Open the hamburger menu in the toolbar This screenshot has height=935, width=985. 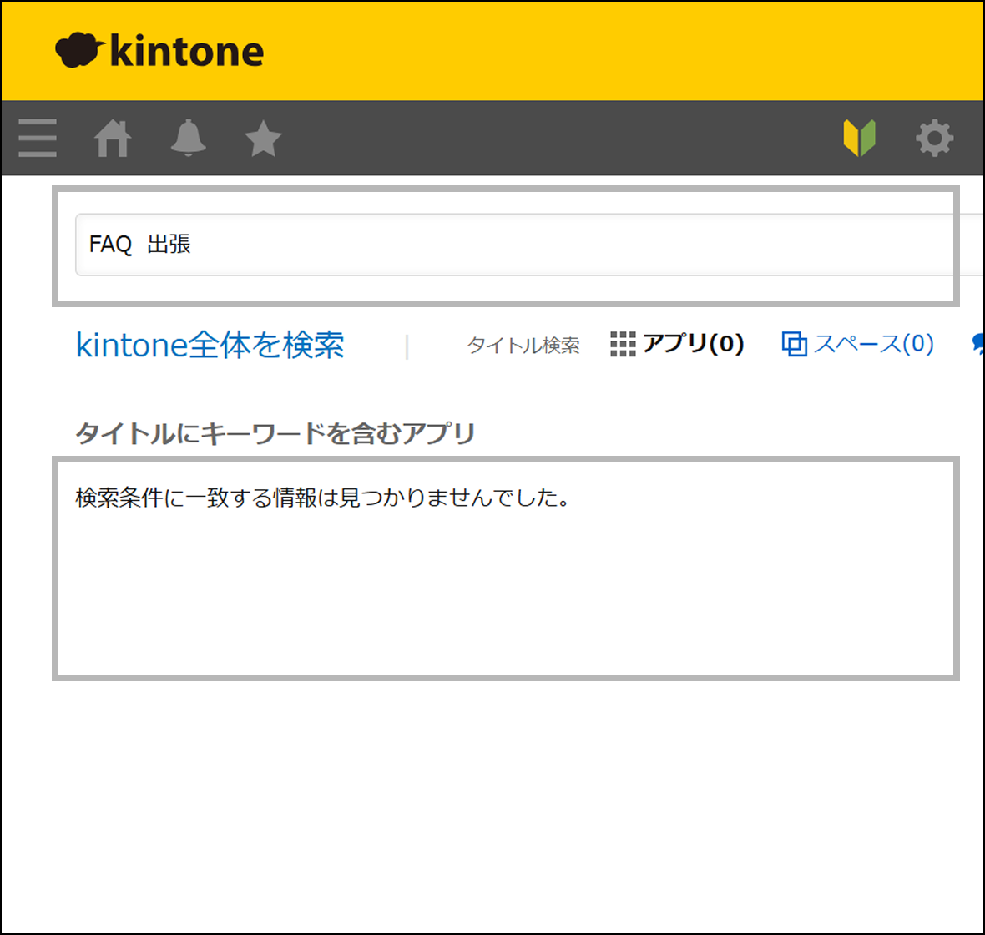point(38,138)
